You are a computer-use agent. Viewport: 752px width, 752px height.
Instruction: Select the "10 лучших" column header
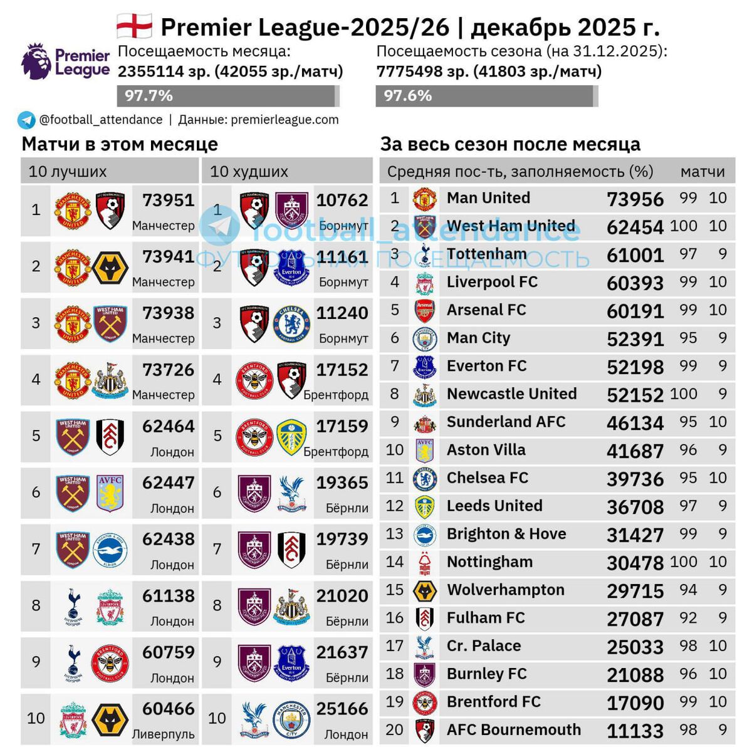tap(68, 172)
